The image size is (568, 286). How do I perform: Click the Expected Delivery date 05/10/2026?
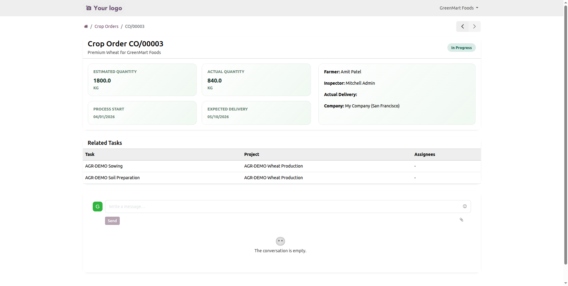point(218,117)
